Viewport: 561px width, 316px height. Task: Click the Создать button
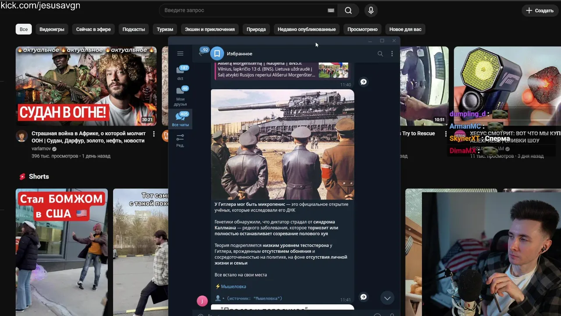point(540,11)
